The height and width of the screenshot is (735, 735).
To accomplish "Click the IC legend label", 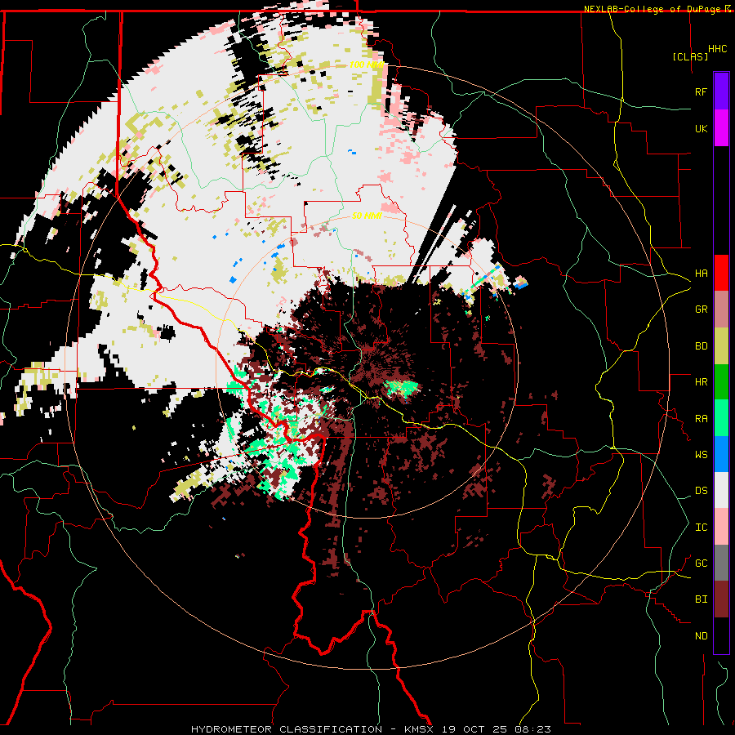I will [701, 528].
